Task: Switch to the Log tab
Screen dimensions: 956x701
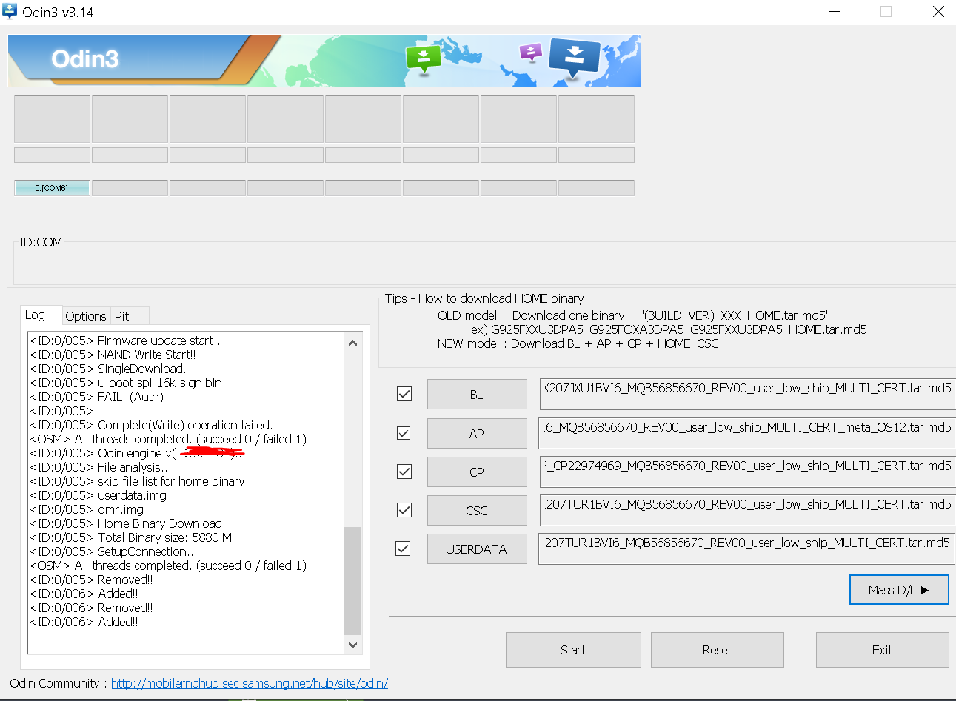Action: click(x=41, y=315)
